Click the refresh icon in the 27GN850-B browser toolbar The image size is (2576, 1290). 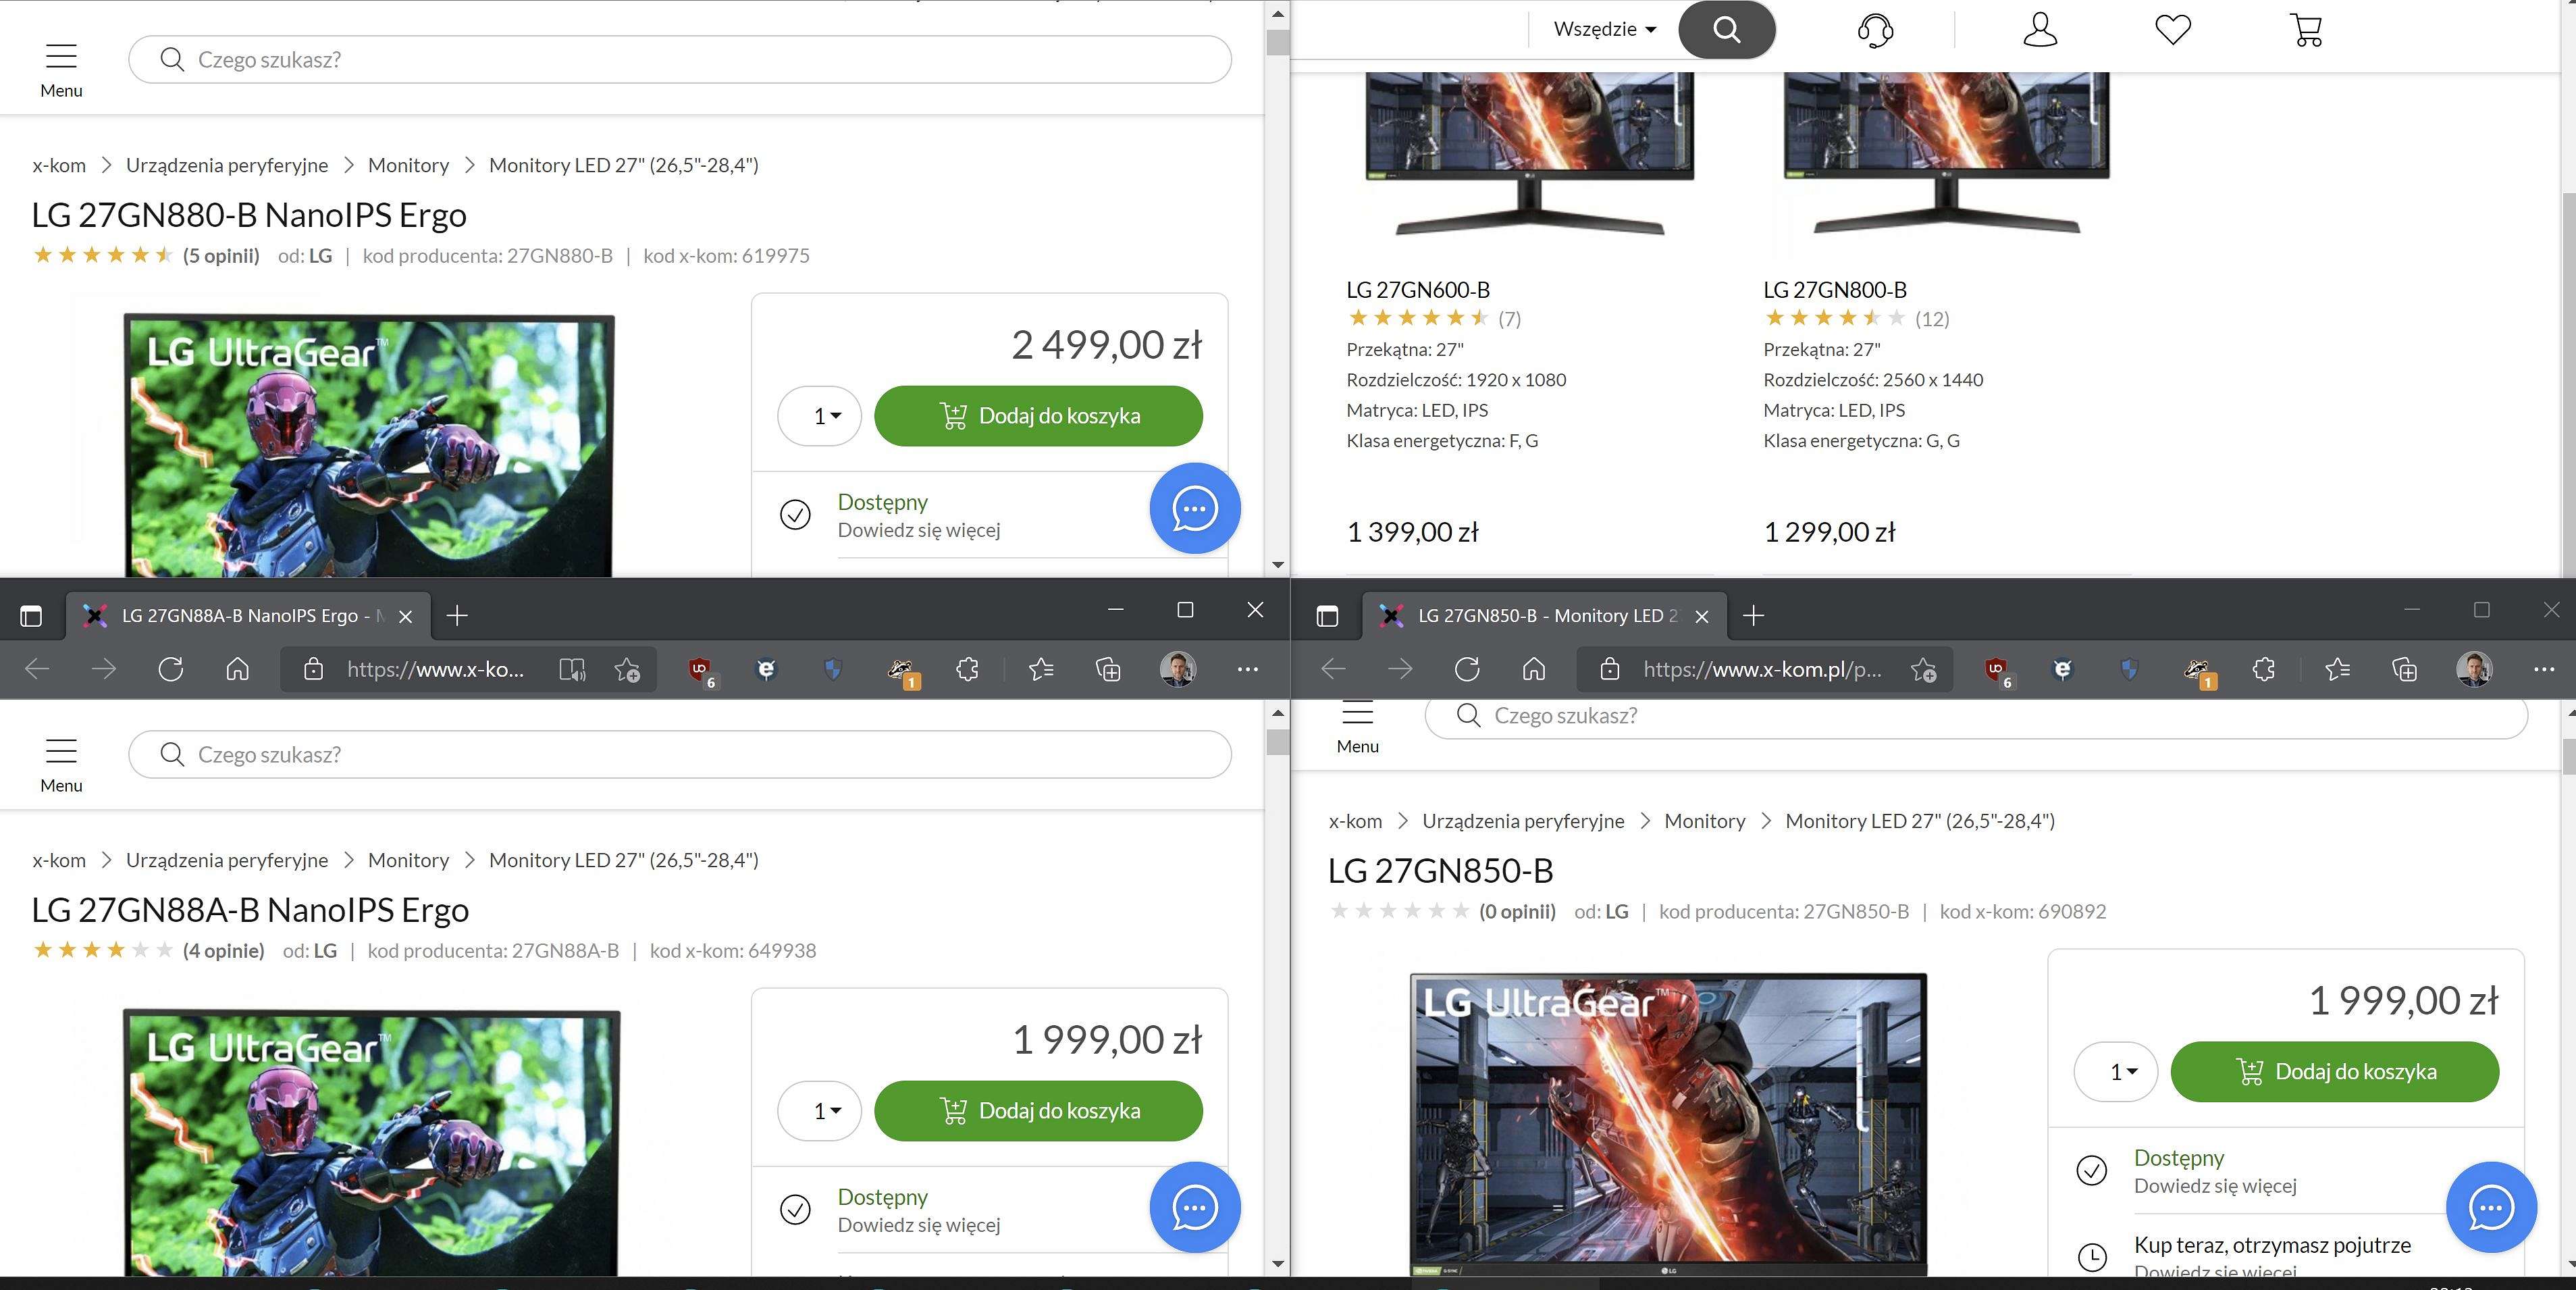coord(1467,669)
